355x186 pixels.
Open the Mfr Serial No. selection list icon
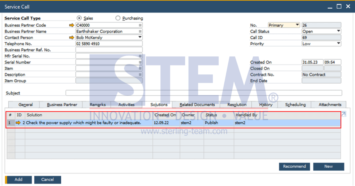click(140, 56)
